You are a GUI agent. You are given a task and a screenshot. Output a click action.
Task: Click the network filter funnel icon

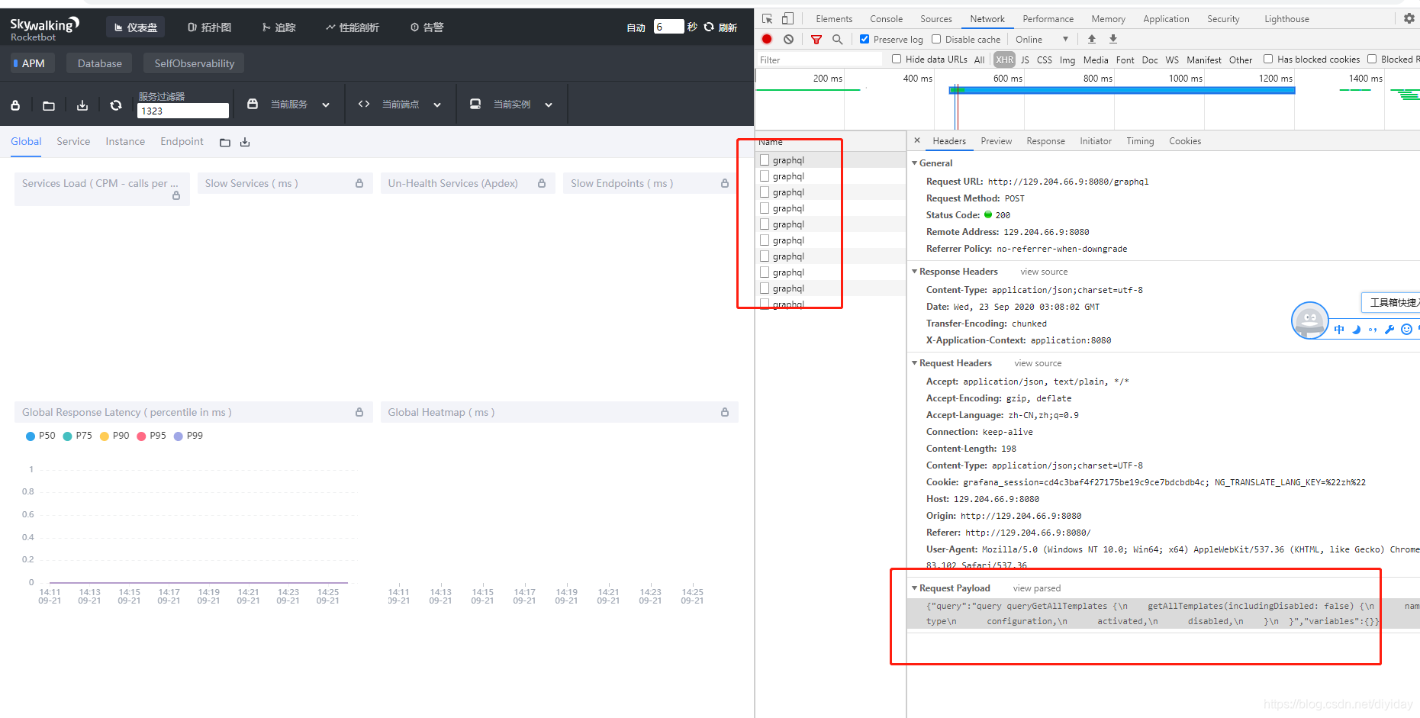click(816, 39)
